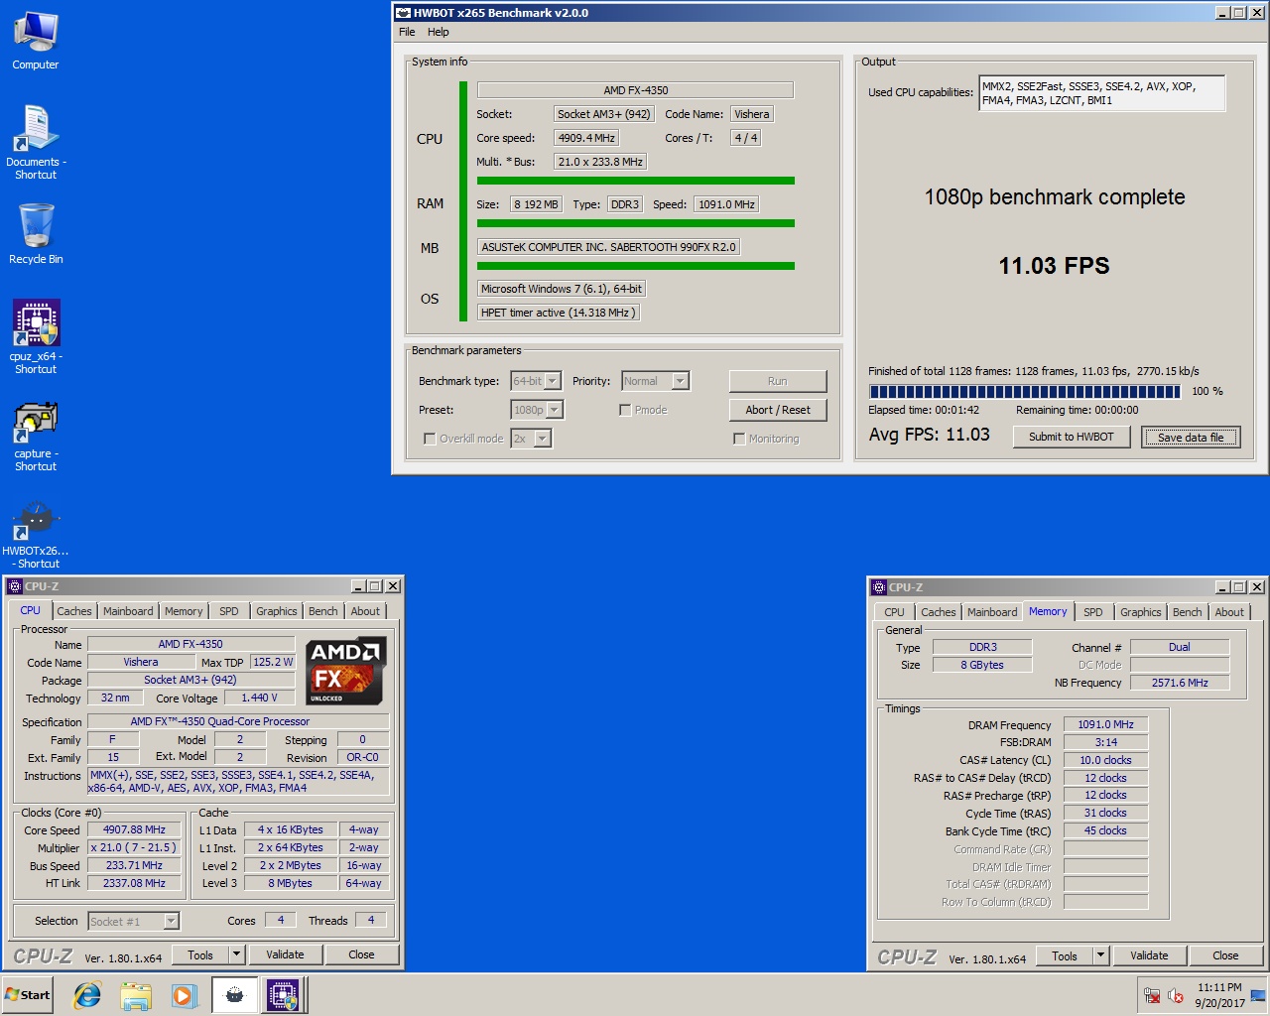This screenshot has height=1016, width=1270.
Task: Open the File menu in HWBOT
Action: pos(407,32)
